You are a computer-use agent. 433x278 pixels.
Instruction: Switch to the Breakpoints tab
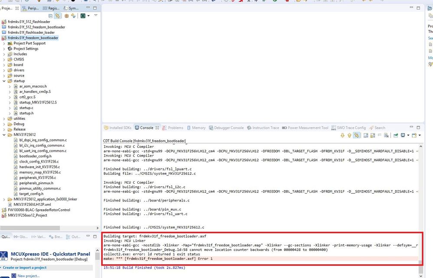(x=55, y=236)
